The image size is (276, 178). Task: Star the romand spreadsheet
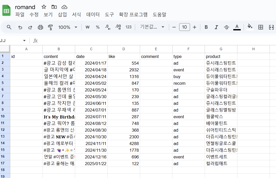44,7
